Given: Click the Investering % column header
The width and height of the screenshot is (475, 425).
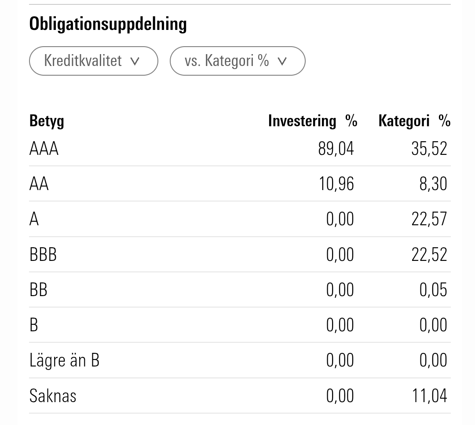Looking at the screenshot, I should click(x=312, y=121).
